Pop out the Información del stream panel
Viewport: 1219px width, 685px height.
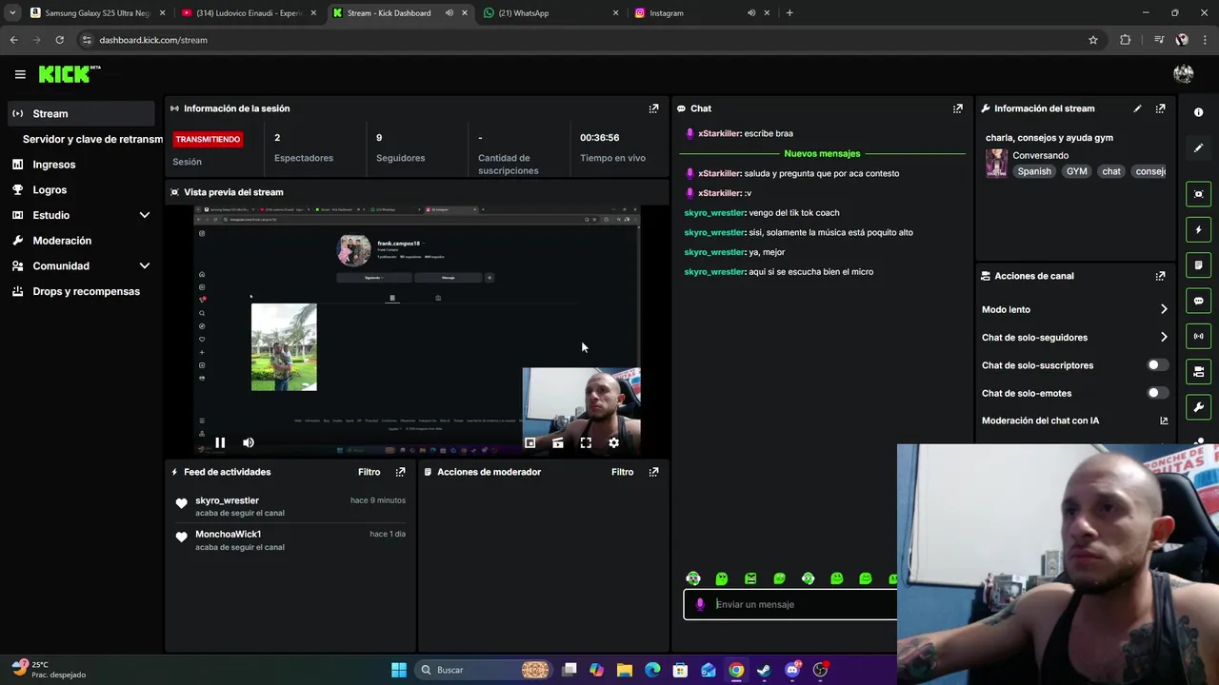click(x=1160, y=108)
